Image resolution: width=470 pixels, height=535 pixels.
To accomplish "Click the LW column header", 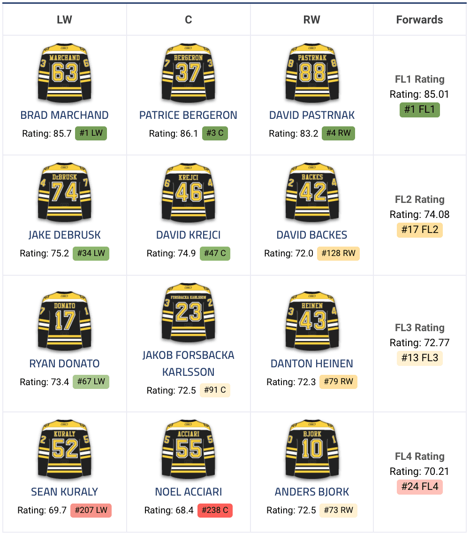I will click(64, 20).
